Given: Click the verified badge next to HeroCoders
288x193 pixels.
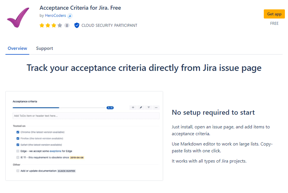Looking at the screenshot, I should pos(70,16).
